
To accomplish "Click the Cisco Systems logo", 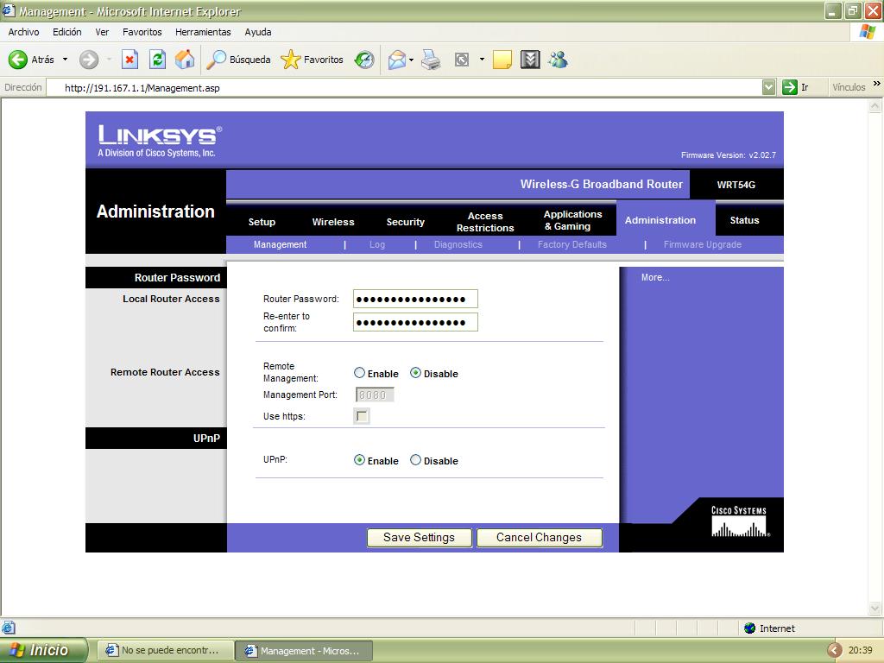I will (739, 521).
